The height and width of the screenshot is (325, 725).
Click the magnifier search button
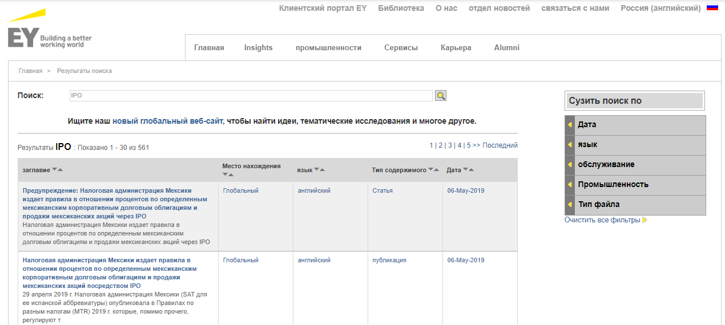[440, 96]
